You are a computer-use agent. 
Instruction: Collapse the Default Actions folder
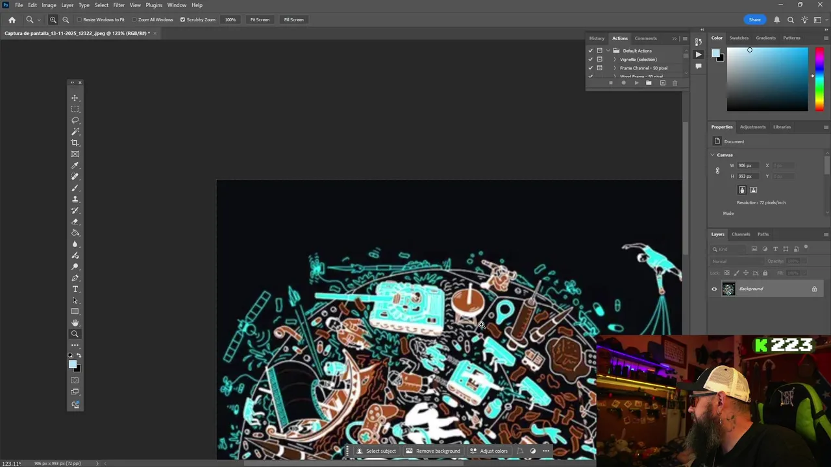click(x=608, y=51)
